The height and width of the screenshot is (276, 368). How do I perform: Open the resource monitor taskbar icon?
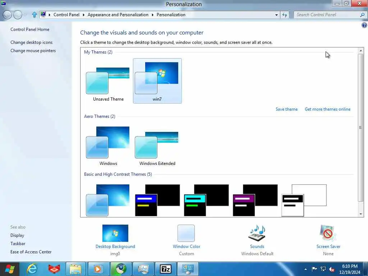(143, 269)
